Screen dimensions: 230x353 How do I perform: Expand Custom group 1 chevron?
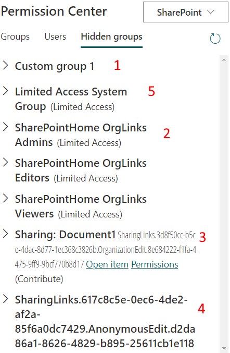(x=5, y=66)
